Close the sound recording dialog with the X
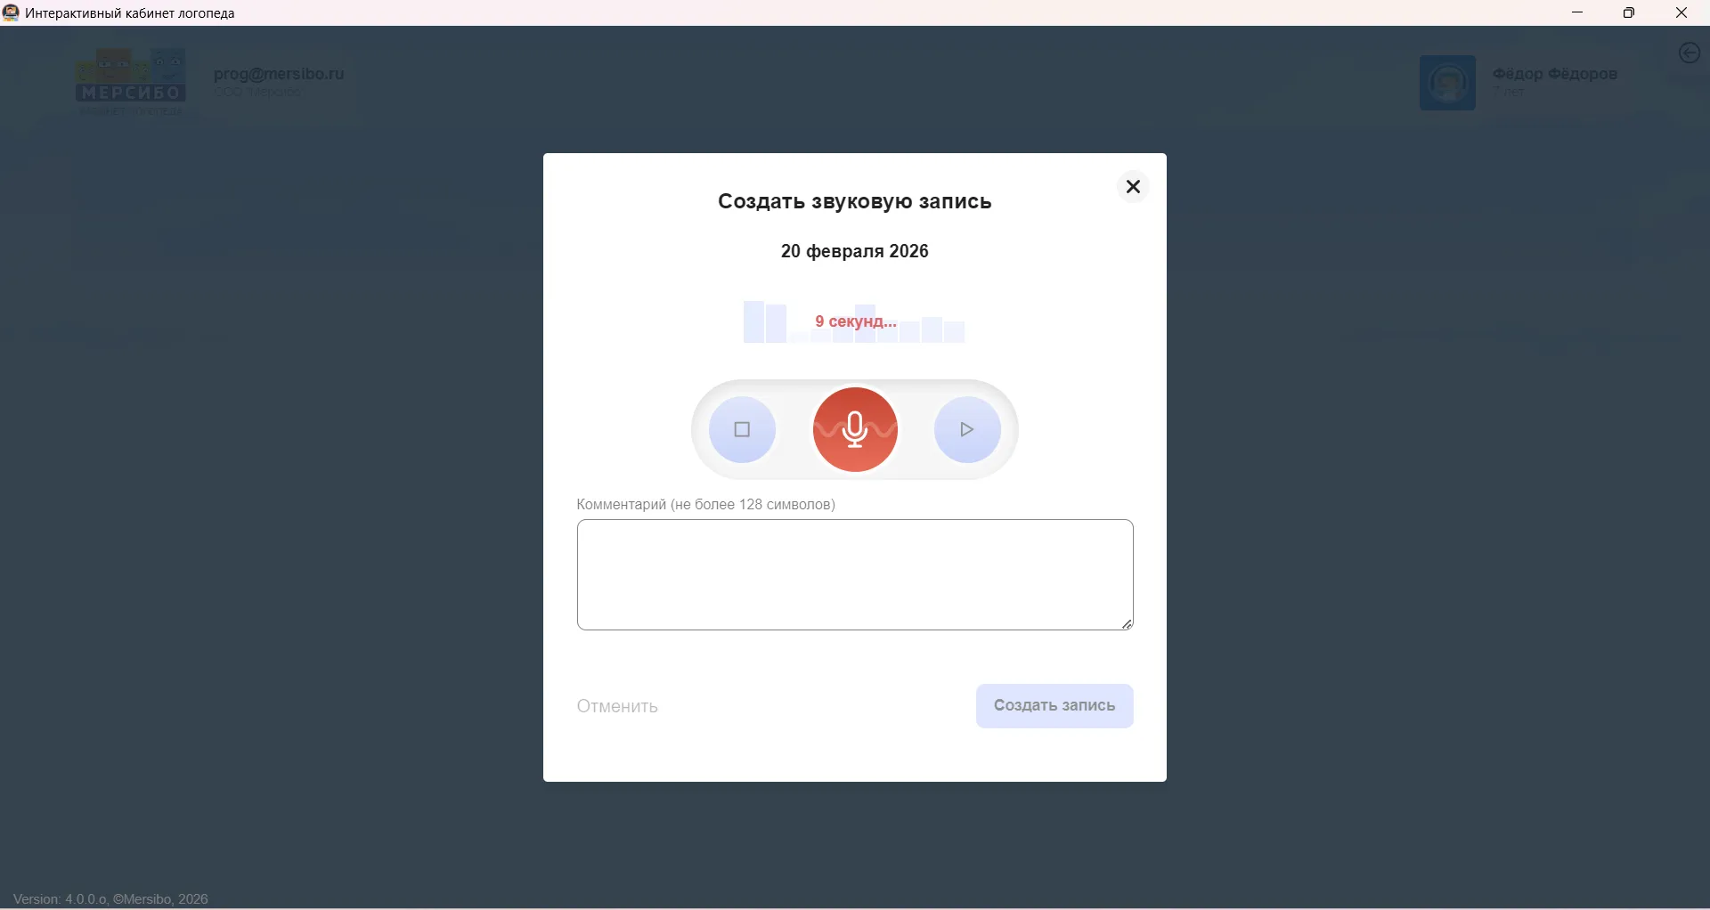This screenshot has height=910, width=1710. click(1133, 186)
